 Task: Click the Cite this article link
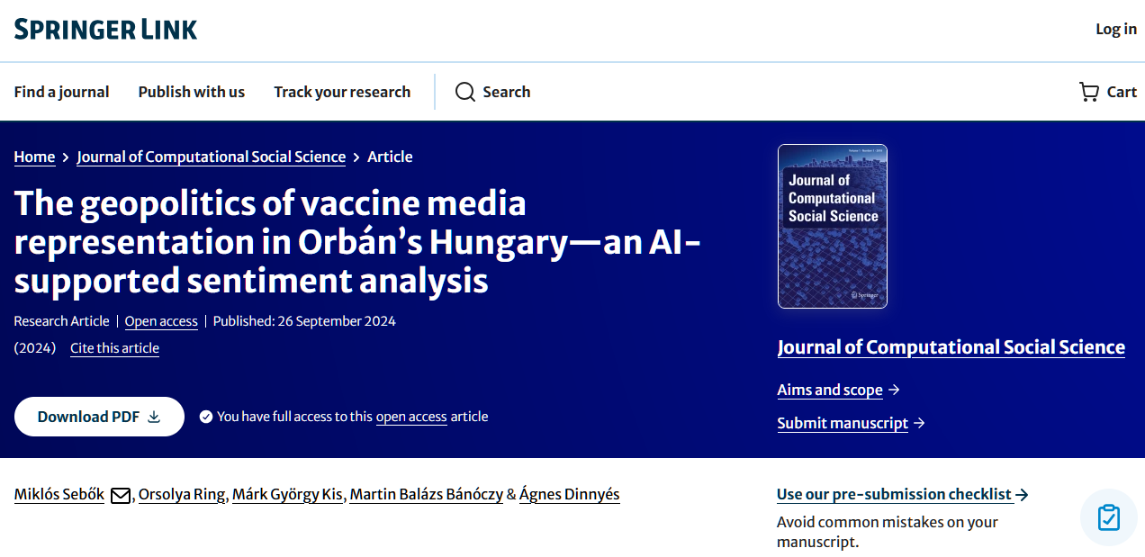pos(114,348)
